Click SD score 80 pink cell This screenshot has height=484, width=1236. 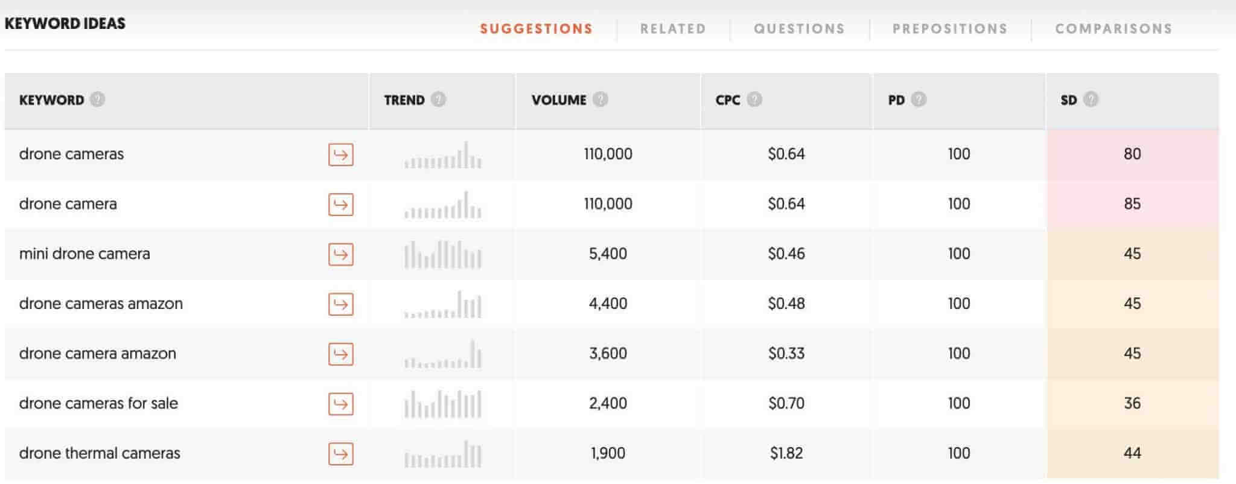click(1132, 154)
